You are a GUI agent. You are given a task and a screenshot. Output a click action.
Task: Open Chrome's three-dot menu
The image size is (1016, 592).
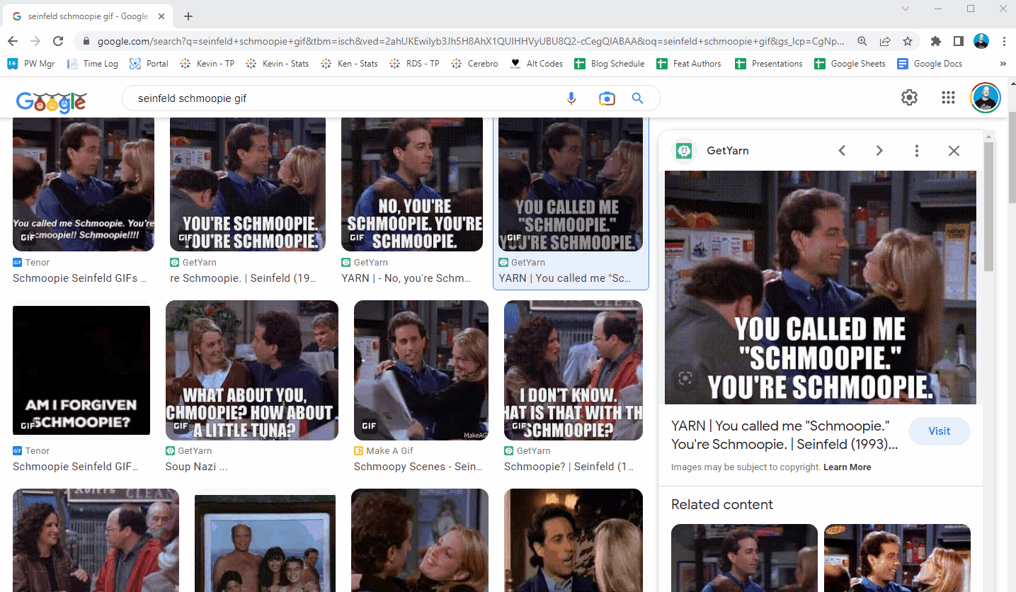[1004, 41]
